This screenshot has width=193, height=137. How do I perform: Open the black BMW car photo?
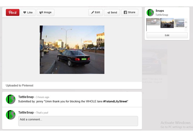(x=72, y=50)
